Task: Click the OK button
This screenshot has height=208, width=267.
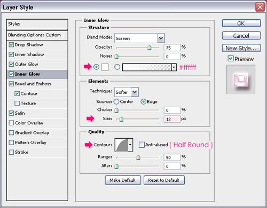Action: pos(241,23)
